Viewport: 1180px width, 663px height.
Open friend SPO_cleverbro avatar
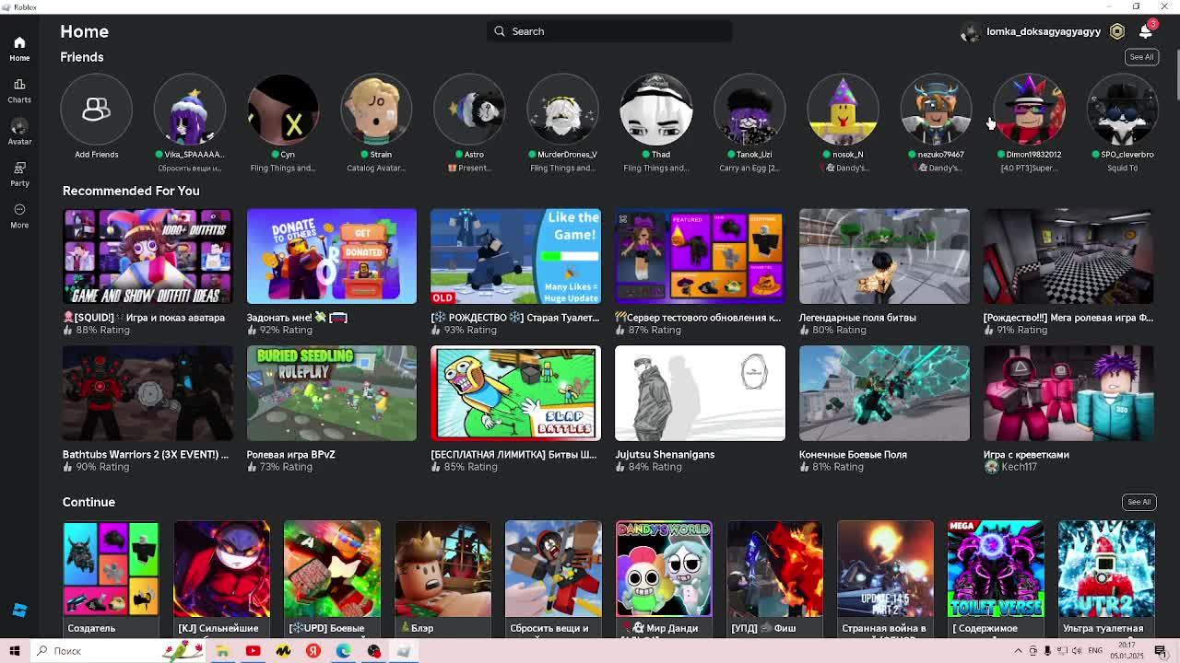[x=1123, y=110]
